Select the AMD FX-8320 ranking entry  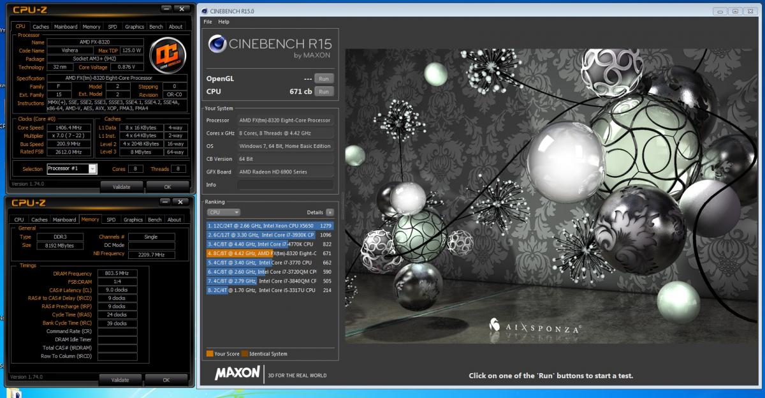(270, 253)
